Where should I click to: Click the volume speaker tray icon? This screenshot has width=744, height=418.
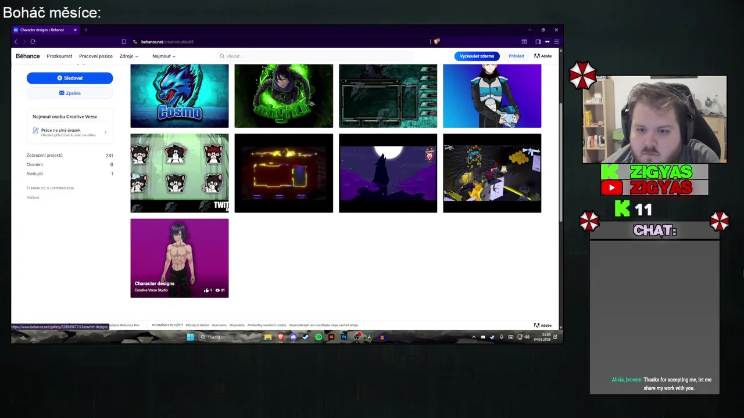[x=527, y=337]
